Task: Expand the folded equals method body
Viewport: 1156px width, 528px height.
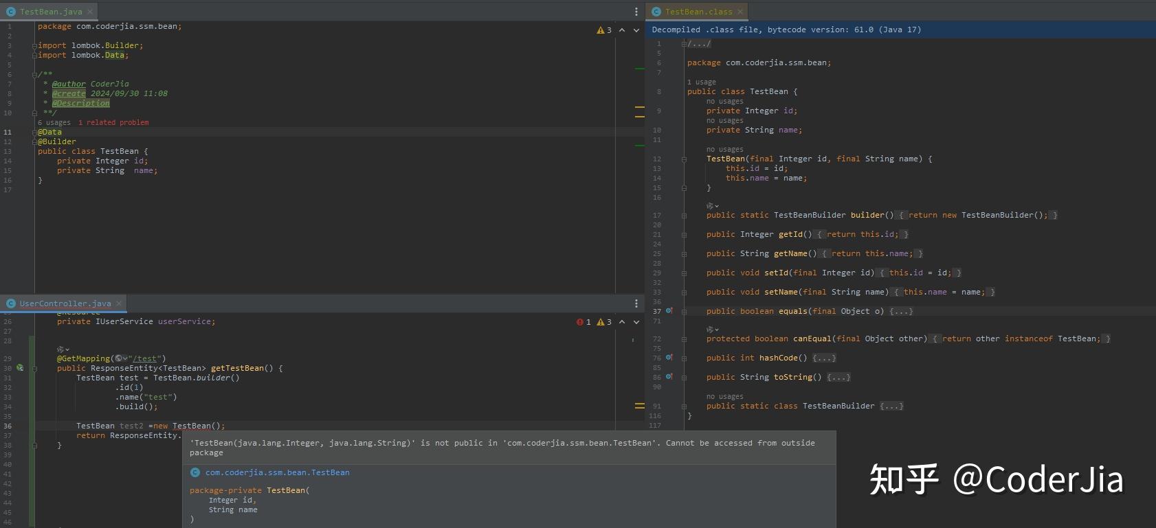Action: (x=901, y=312)
